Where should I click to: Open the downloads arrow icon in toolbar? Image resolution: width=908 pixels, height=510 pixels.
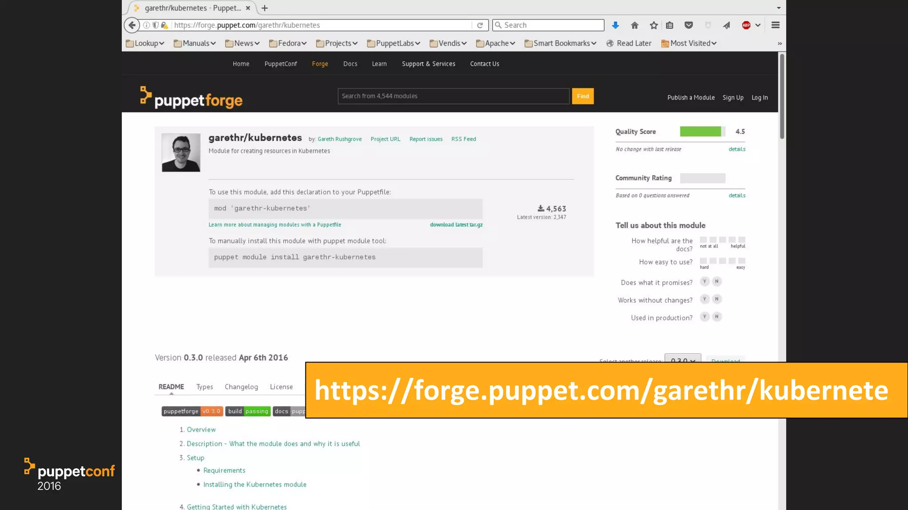tap(615, 25)
